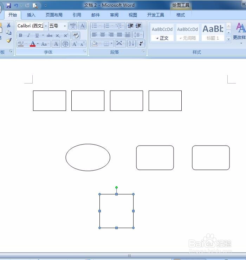Open Asian layout (character scaling) dropdown
The height and width of the screenshot is (260, 246).
120,44
